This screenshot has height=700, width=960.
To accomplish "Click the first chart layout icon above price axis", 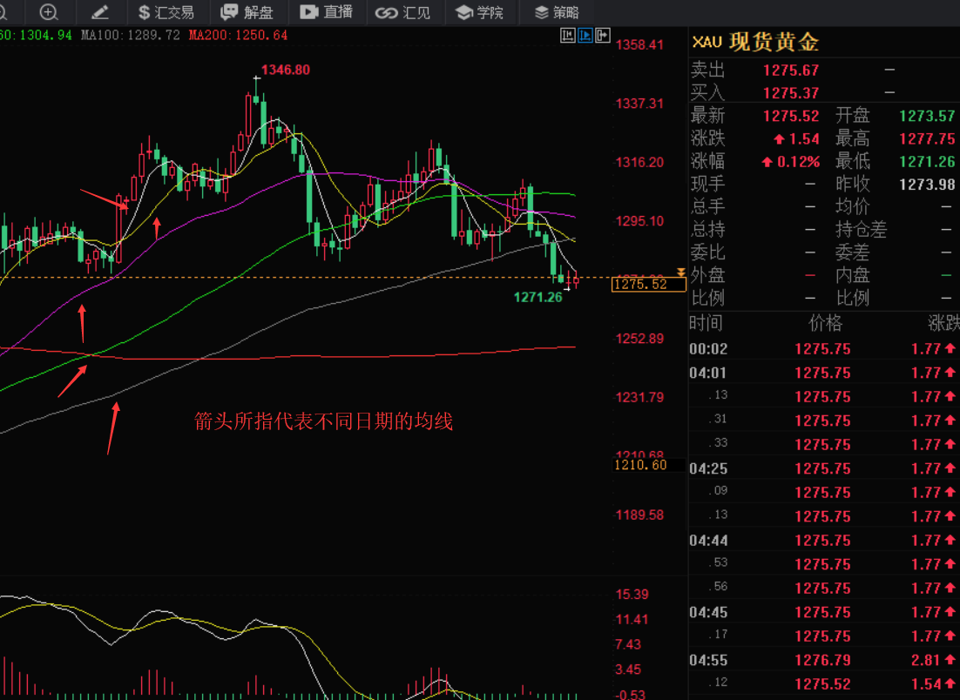I will [x=568, y=36].
